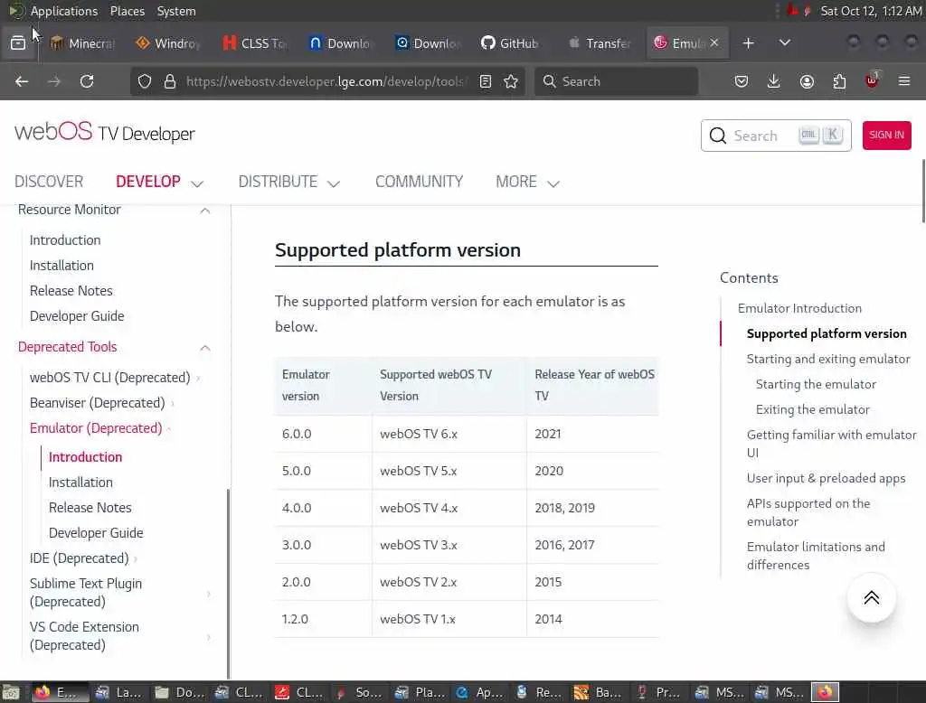Collapse the Resource Monitor section

(205, 211)
